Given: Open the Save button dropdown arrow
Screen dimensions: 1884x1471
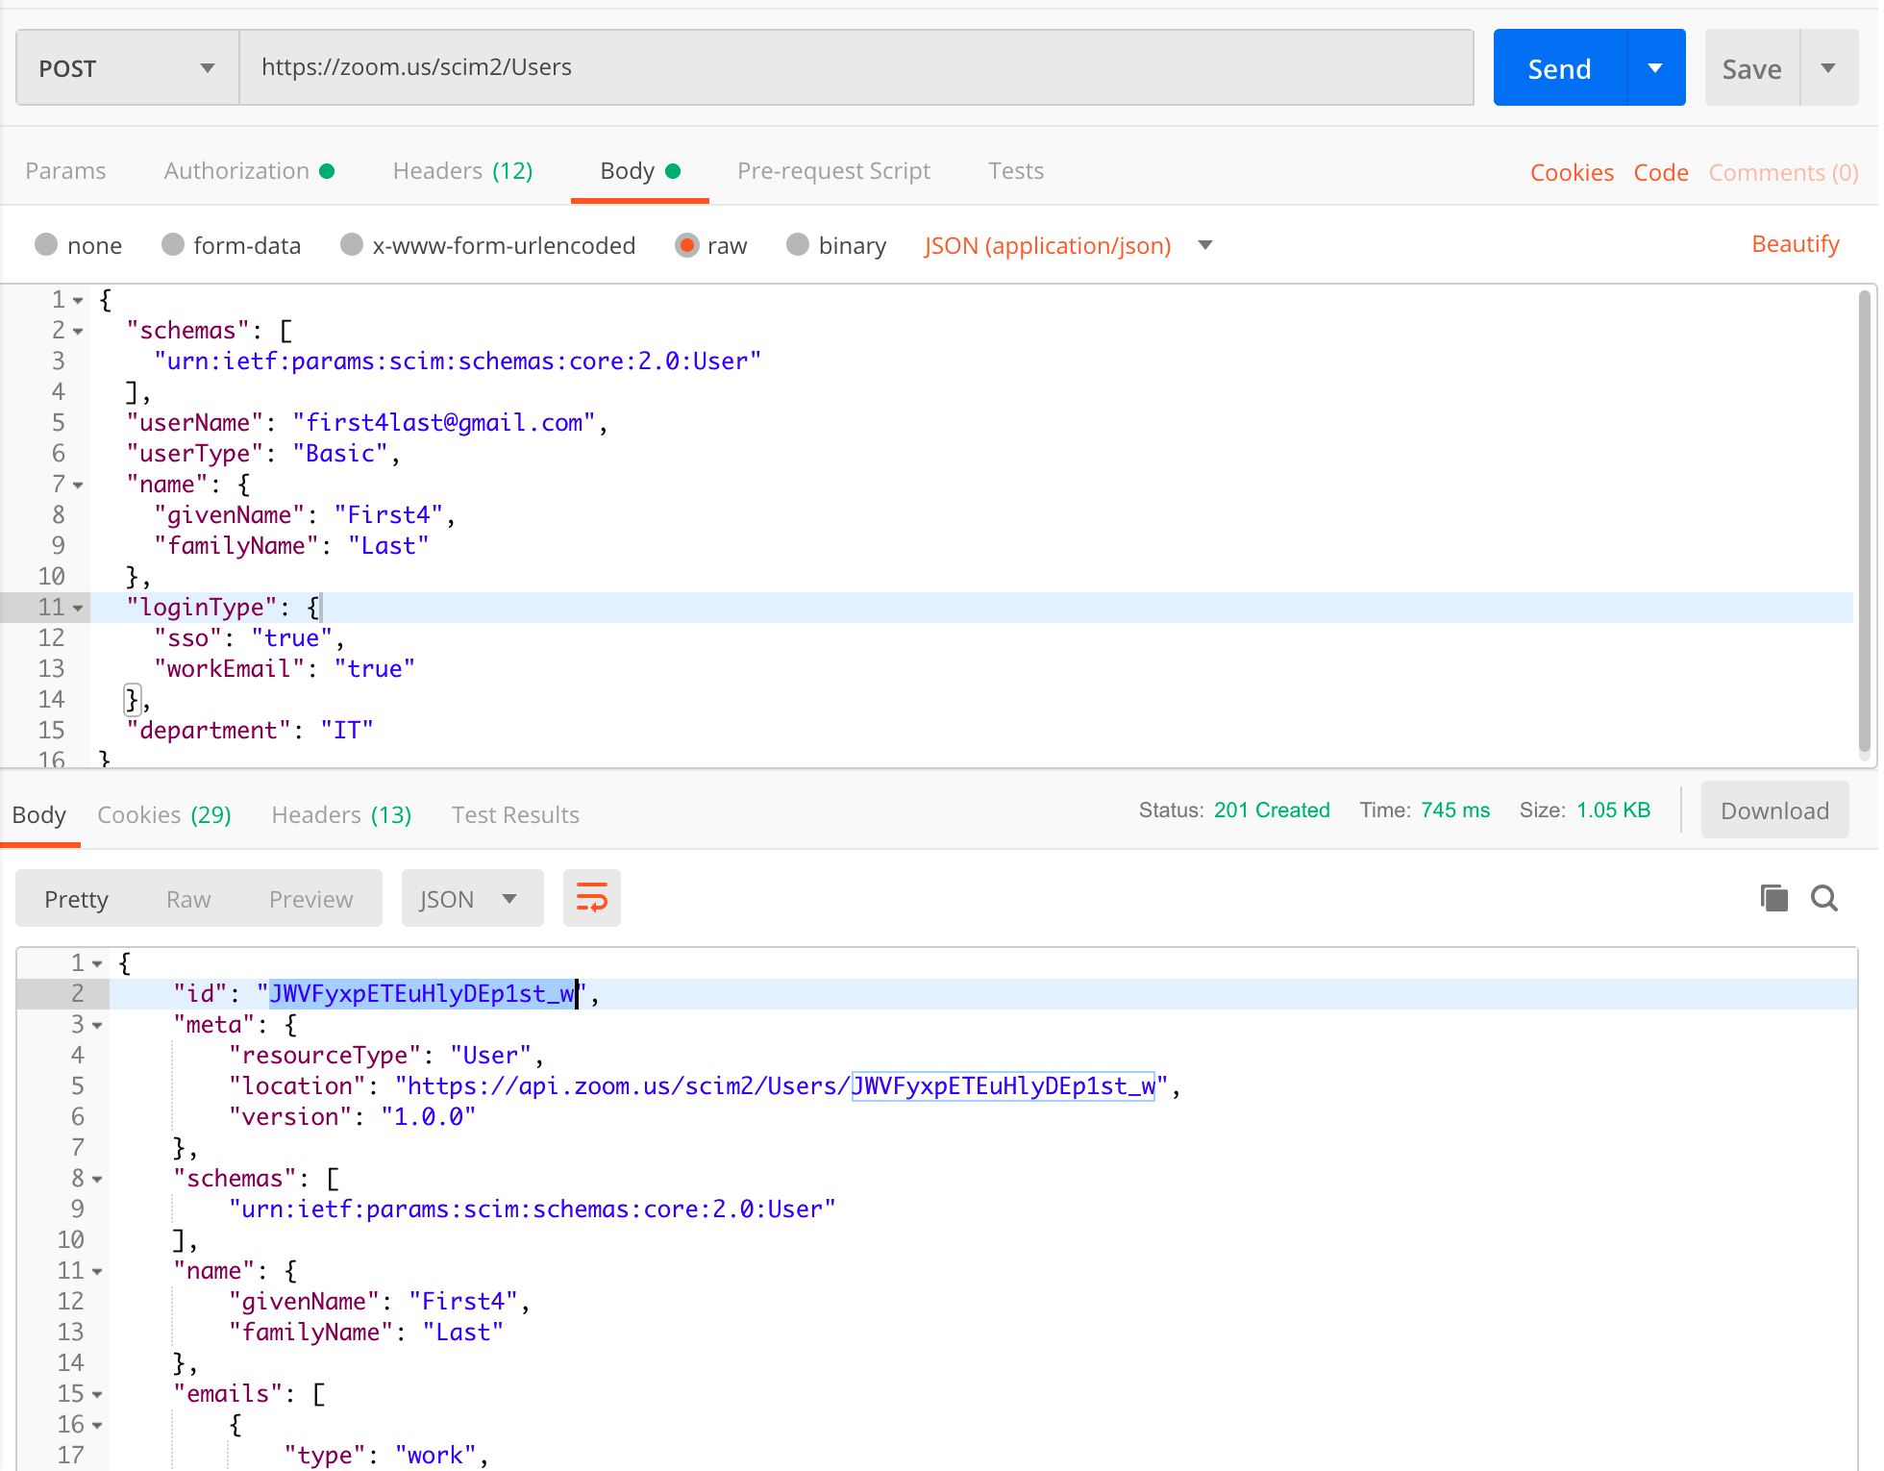Looking at the screenshot, I should pos(1828,68).
